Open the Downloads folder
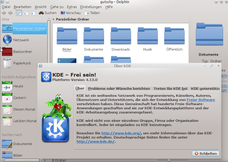 [x=121, y=39]
